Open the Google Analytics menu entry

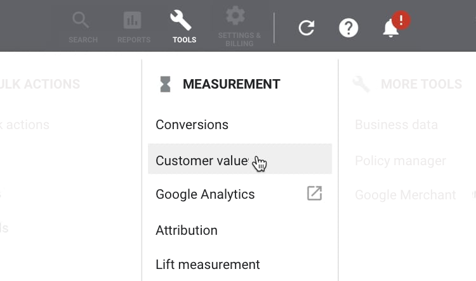point(205,194)
